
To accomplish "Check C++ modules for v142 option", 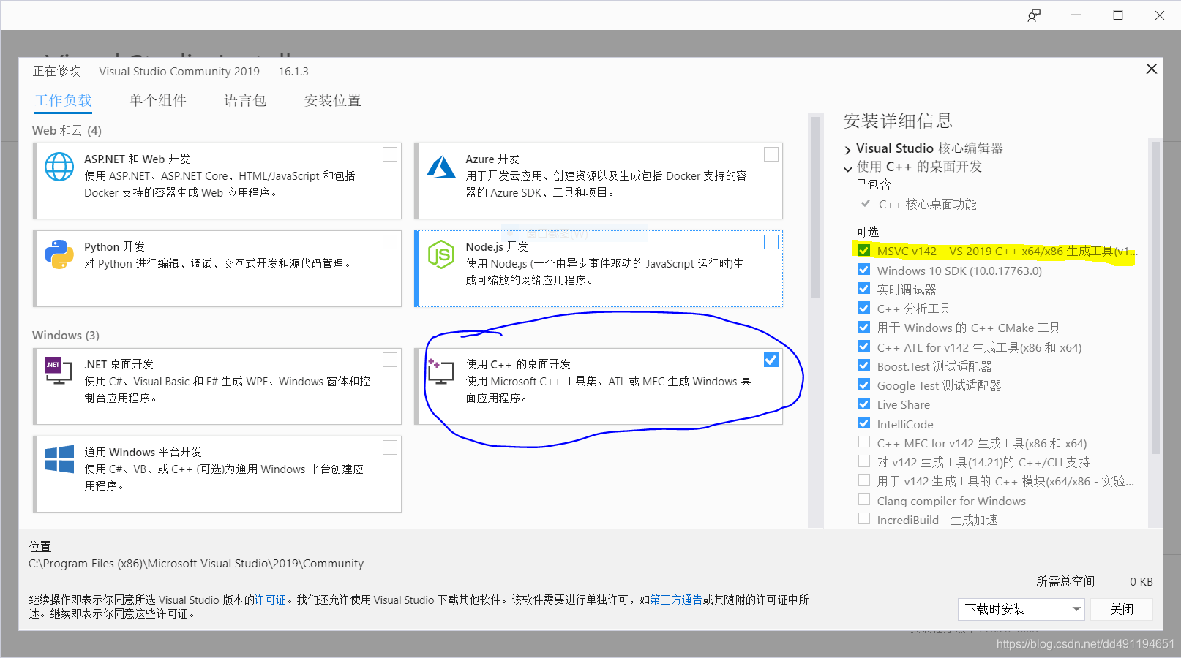I will [x=864, y=480].
